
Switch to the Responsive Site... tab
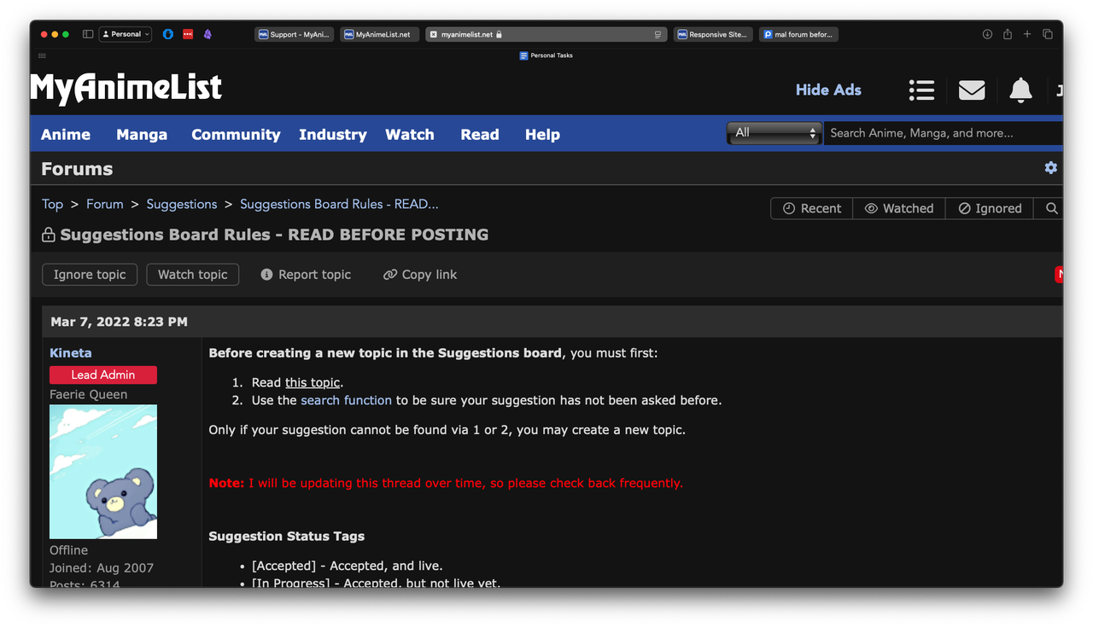(x=713, y=34)
